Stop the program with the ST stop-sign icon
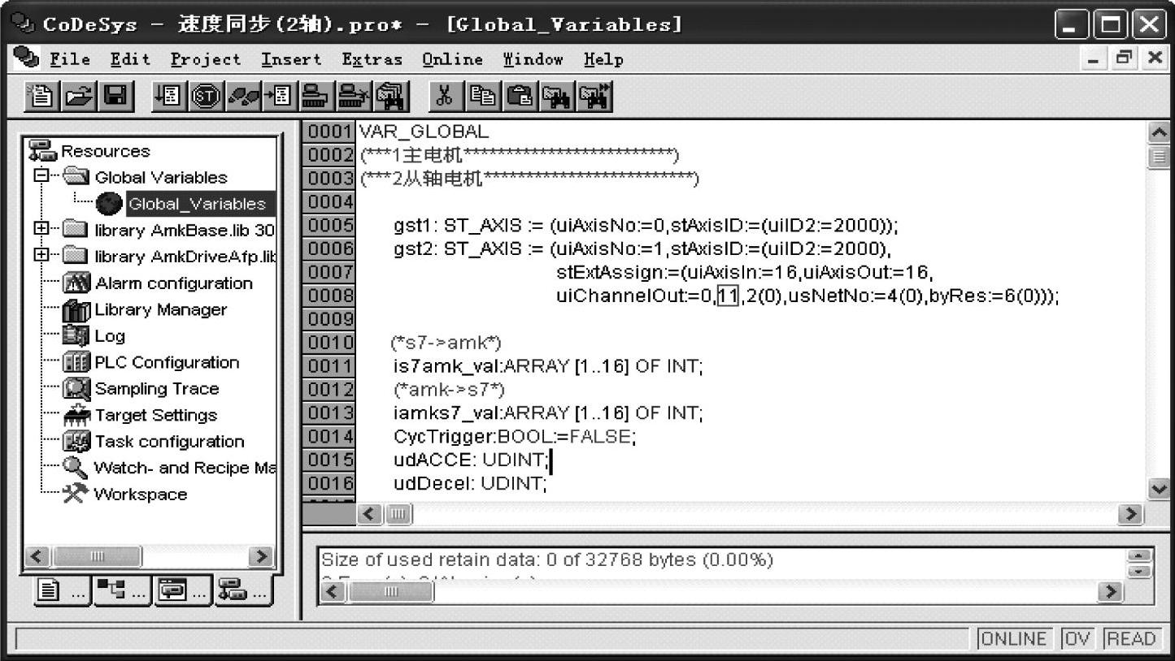 pos(206,97)
